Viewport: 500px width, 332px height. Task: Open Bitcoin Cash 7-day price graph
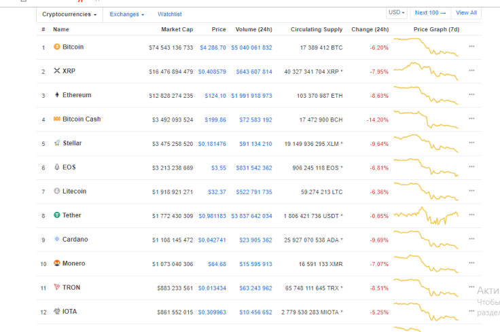coord(426,119)
